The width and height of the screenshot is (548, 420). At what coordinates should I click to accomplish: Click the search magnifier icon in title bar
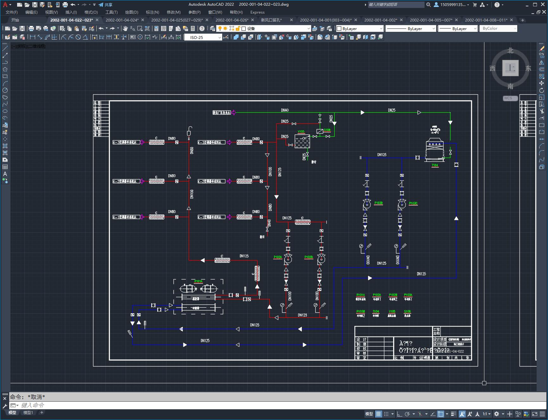428,5
